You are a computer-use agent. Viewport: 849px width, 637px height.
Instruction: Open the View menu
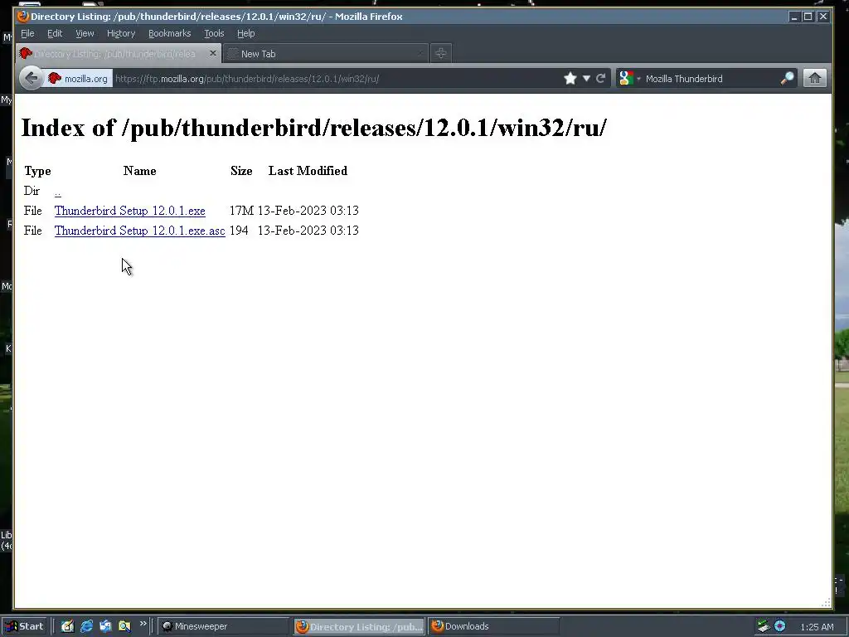[x=85, y=33]
